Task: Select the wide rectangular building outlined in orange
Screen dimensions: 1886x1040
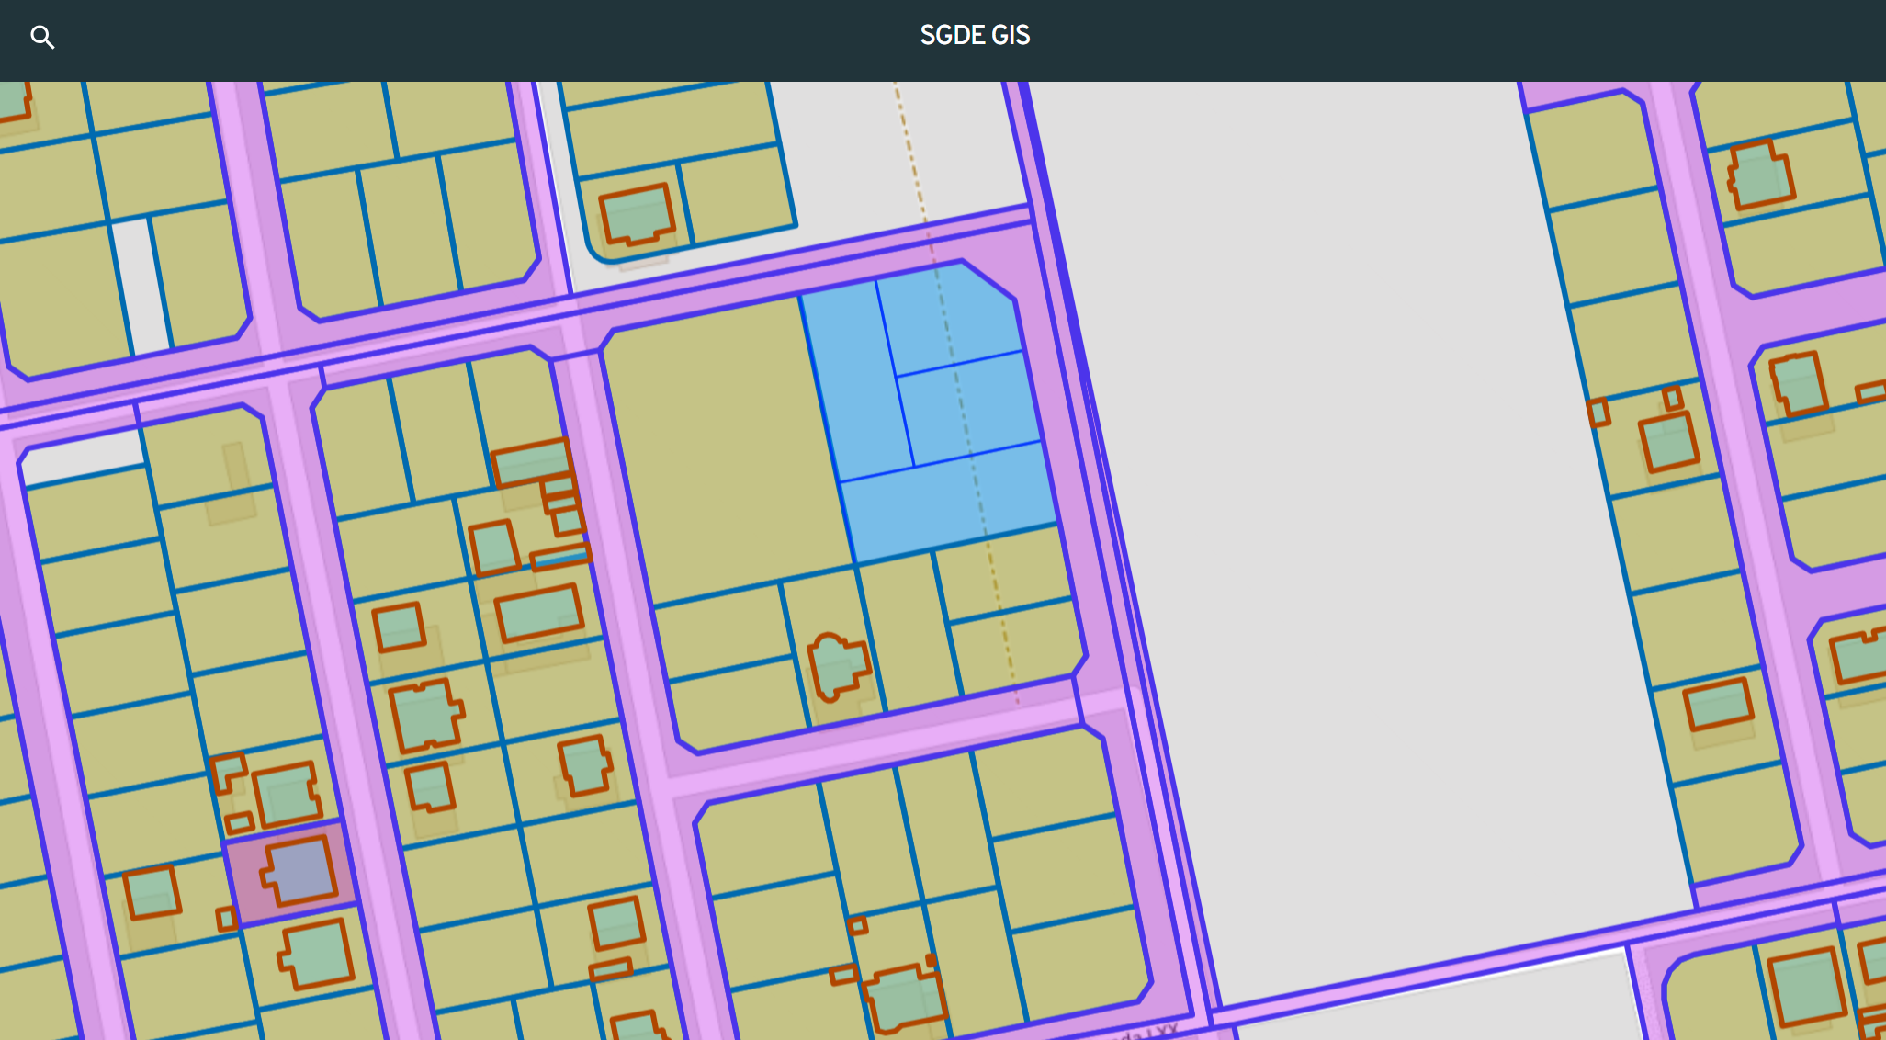Action: pos(539,613)
